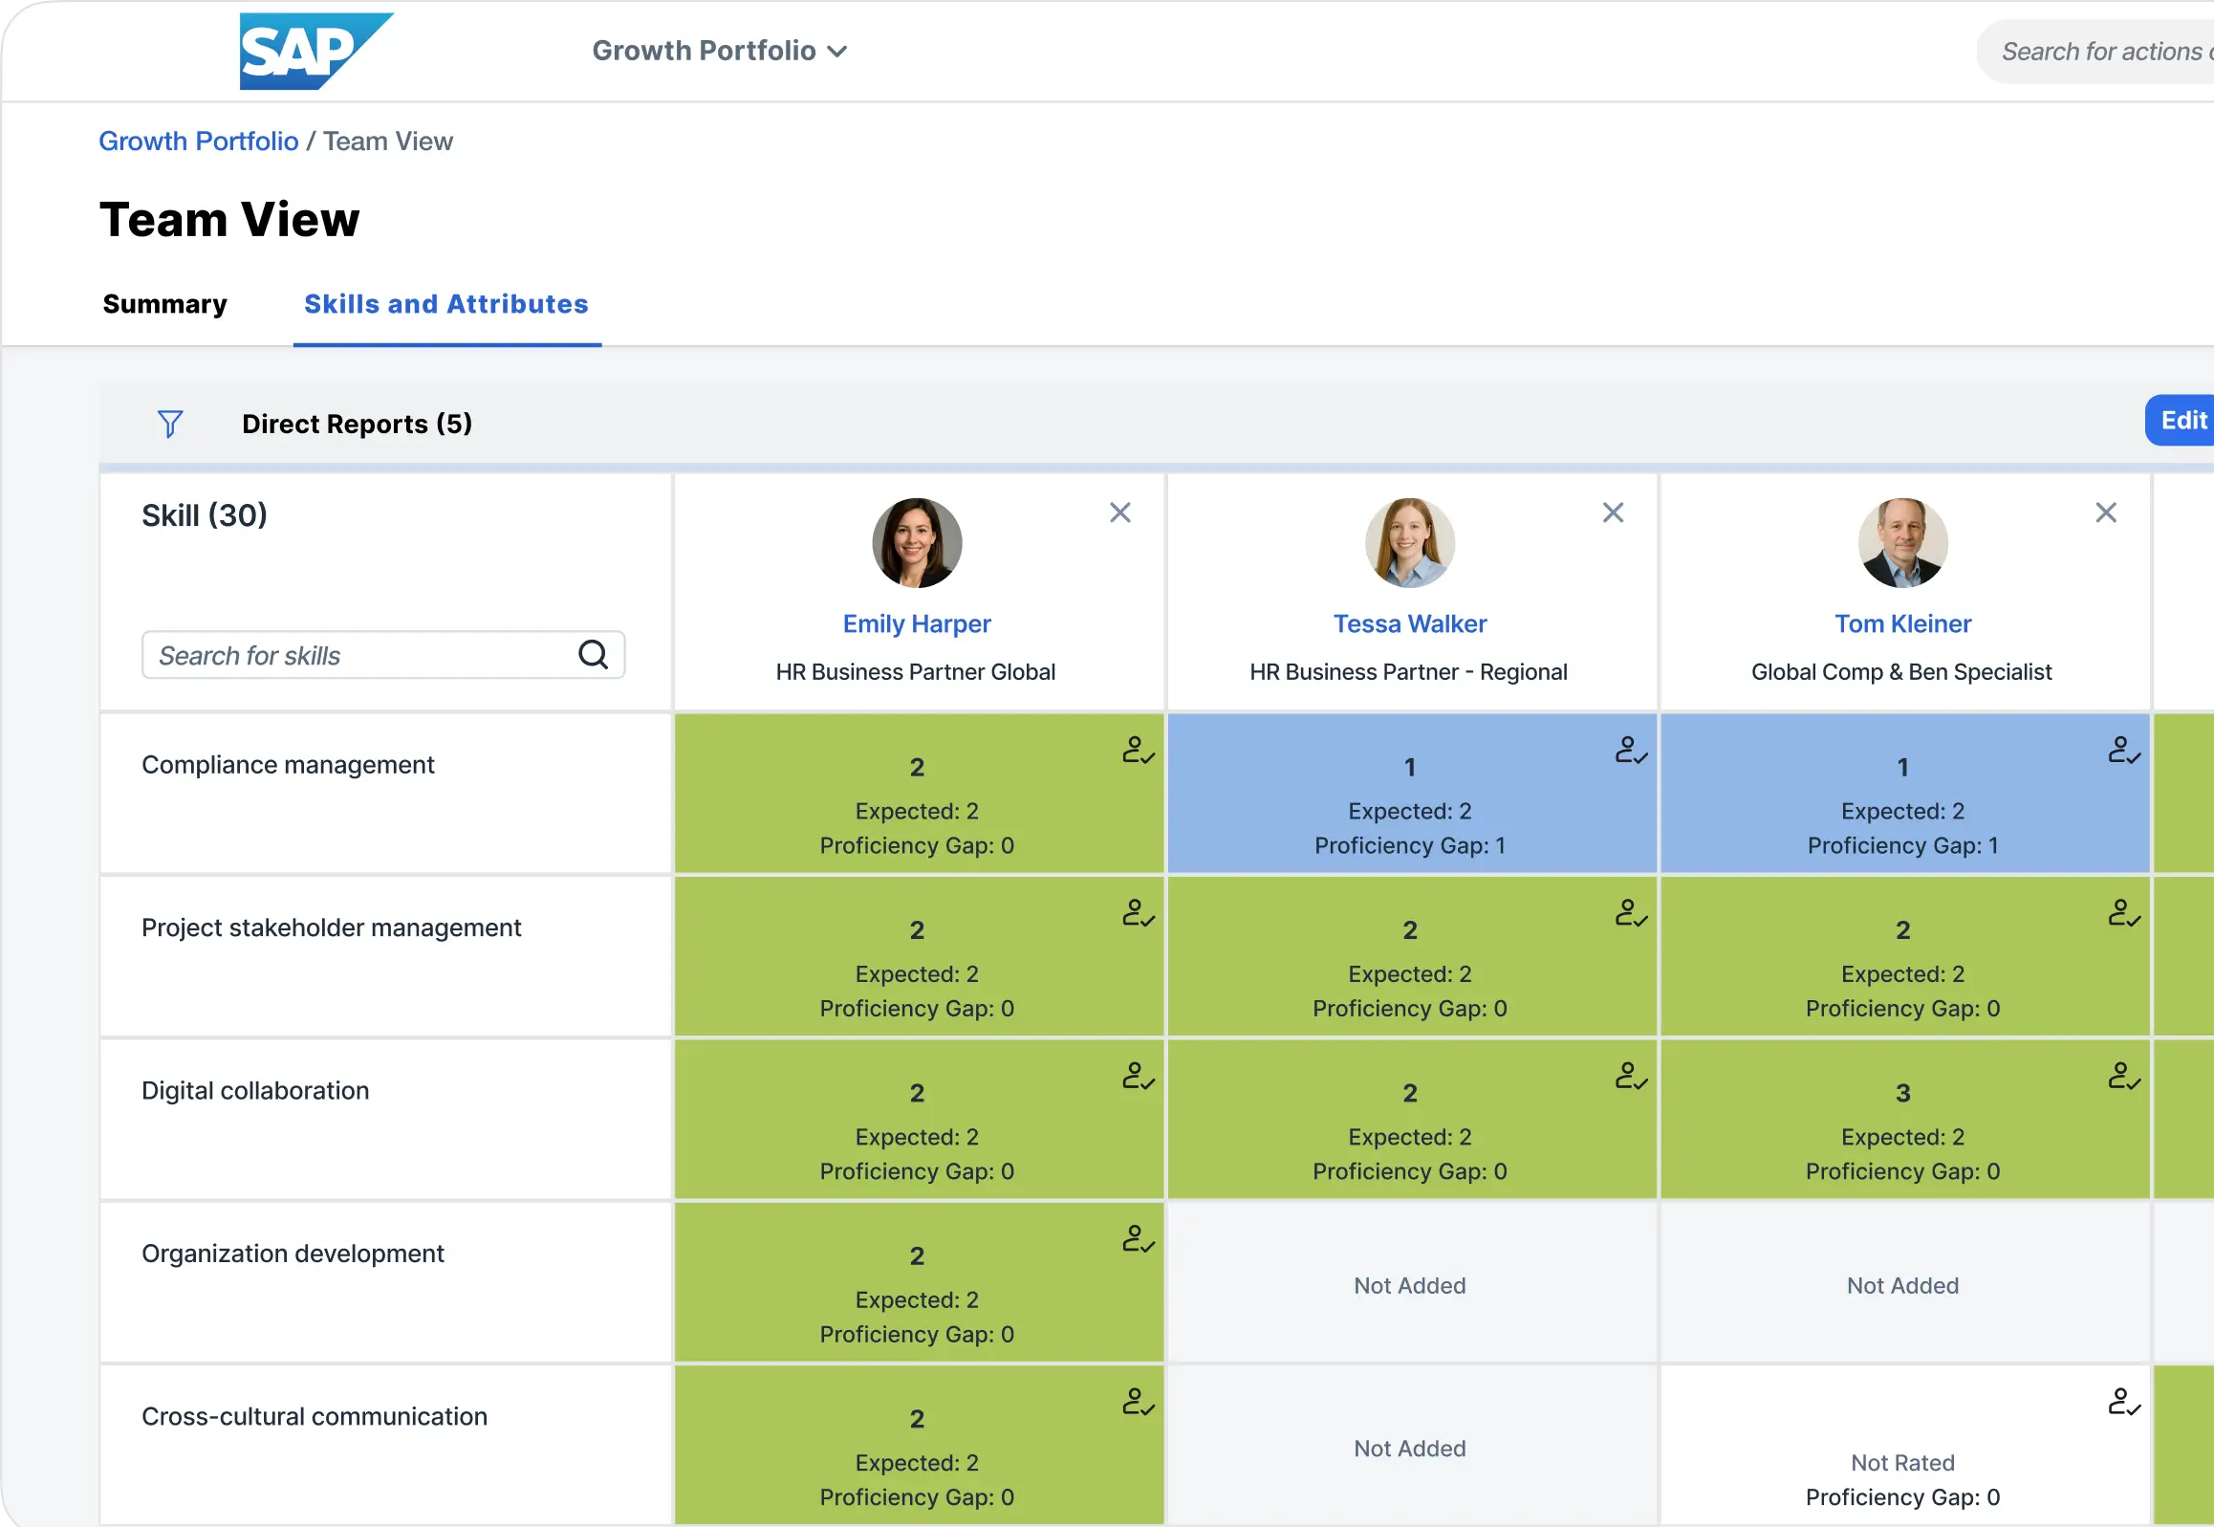Remove Tom Kleiner column with X icon
2214x1527 pixels.
pos(2105,513)
